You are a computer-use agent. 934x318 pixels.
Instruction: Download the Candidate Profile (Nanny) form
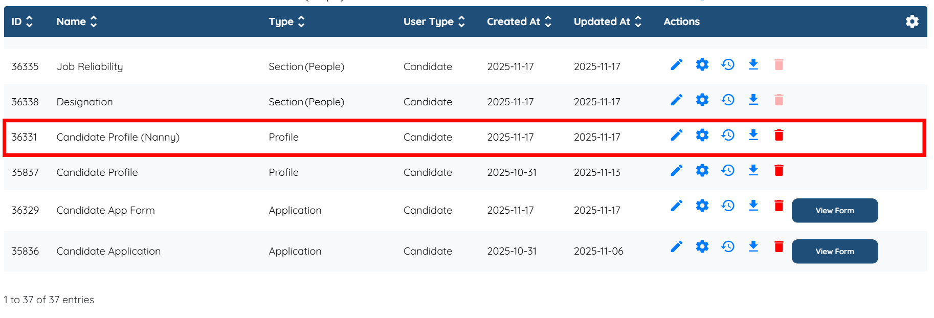click(753, 135)
